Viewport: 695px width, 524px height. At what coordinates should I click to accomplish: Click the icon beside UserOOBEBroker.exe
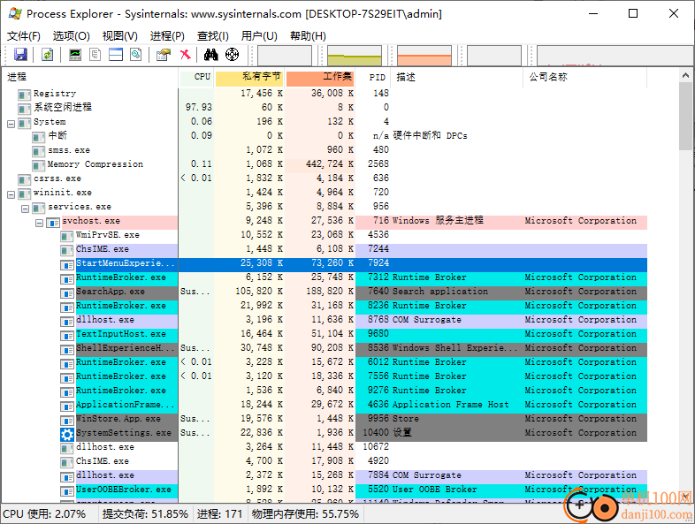point(66,490)
